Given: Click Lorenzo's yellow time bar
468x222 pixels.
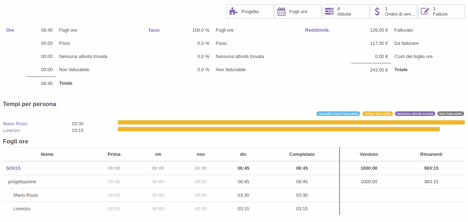Looking at the screenshot, I should click(x=279, y=129).
